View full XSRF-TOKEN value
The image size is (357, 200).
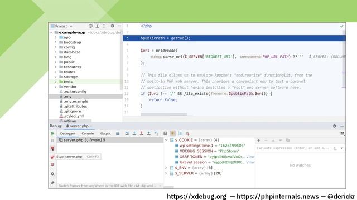pyautogui.click(x=250, y=157)
